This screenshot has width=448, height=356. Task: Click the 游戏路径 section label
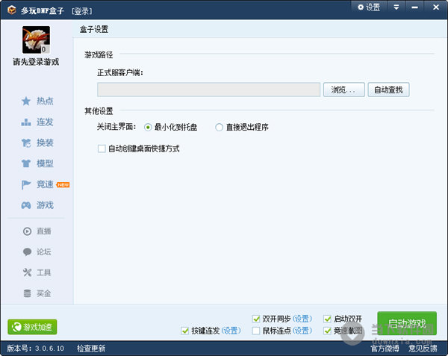tap(99, 54)
